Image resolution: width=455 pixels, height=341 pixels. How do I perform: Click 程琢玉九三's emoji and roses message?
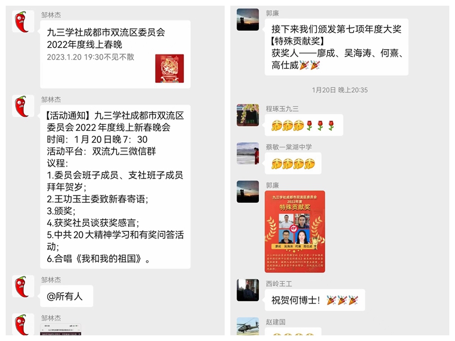click(304, 125)
